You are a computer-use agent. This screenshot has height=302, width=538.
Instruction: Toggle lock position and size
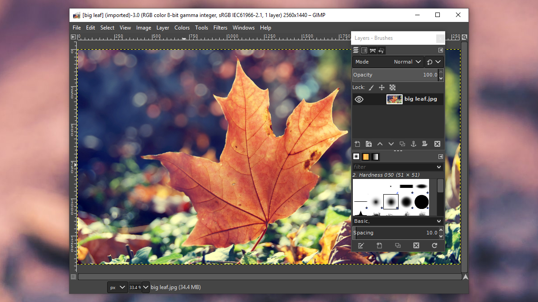point(382,88)
